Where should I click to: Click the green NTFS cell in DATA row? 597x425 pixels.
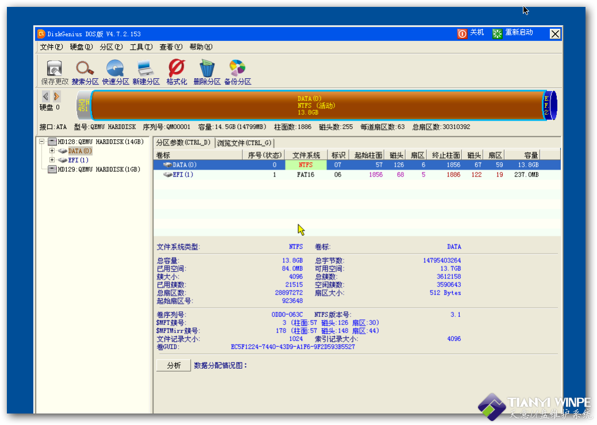(306, 164)
